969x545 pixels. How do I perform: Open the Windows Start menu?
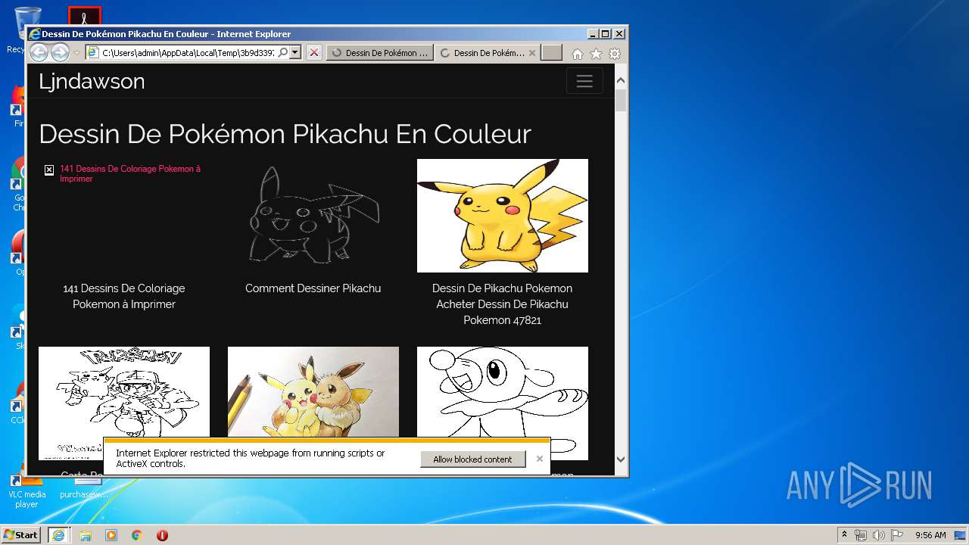click(20, 535)
